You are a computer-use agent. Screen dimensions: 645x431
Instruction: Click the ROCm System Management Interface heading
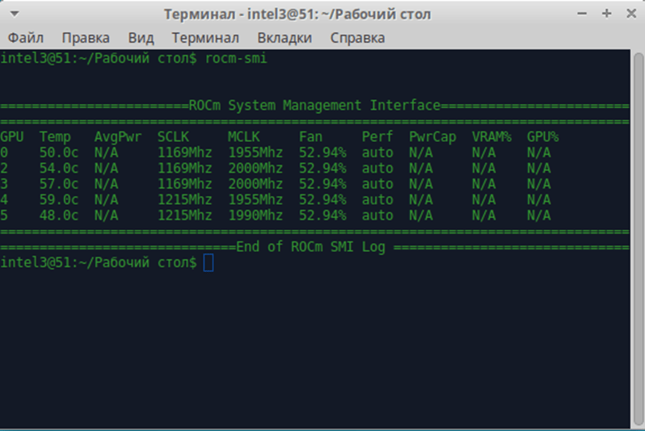(x=314, y=106)
